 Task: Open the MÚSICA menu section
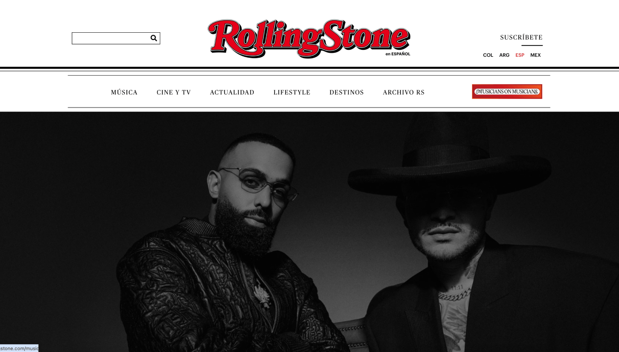point(124,92)
